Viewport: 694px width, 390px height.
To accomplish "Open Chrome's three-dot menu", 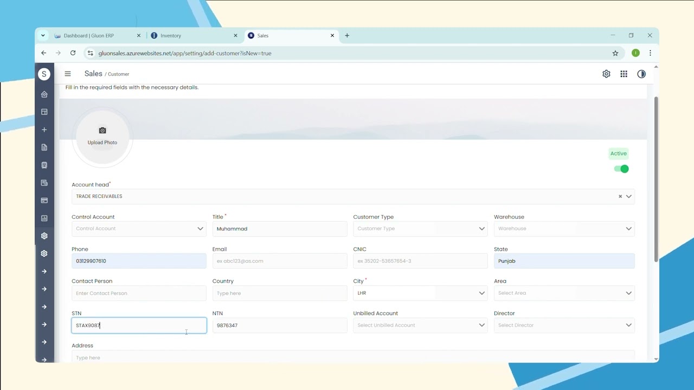I will (x=650, y=53).
